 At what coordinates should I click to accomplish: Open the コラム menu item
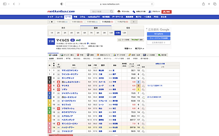pyautogui.click(x=82, y=17)
